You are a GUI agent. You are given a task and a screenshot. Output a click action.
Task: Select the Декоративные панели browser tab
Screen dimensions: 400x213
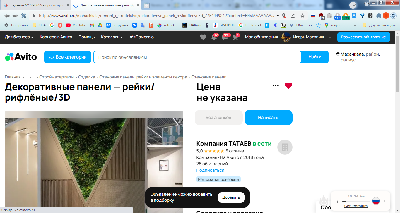coord(106,5)
